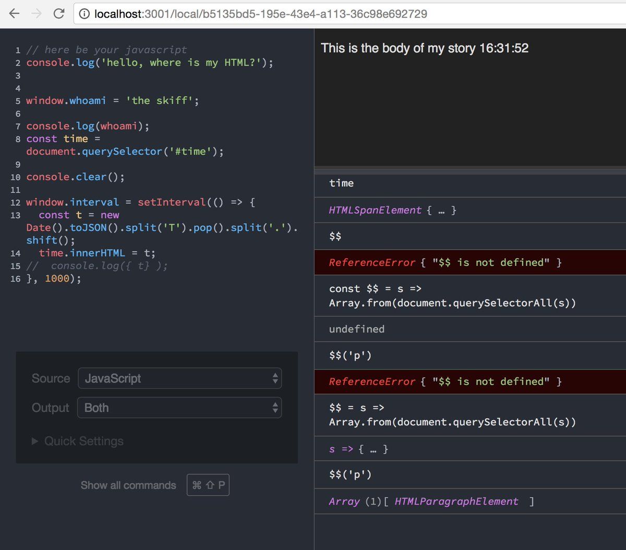
Task: Expand the 's => { … }' function result
Action: tap(358, 449)
